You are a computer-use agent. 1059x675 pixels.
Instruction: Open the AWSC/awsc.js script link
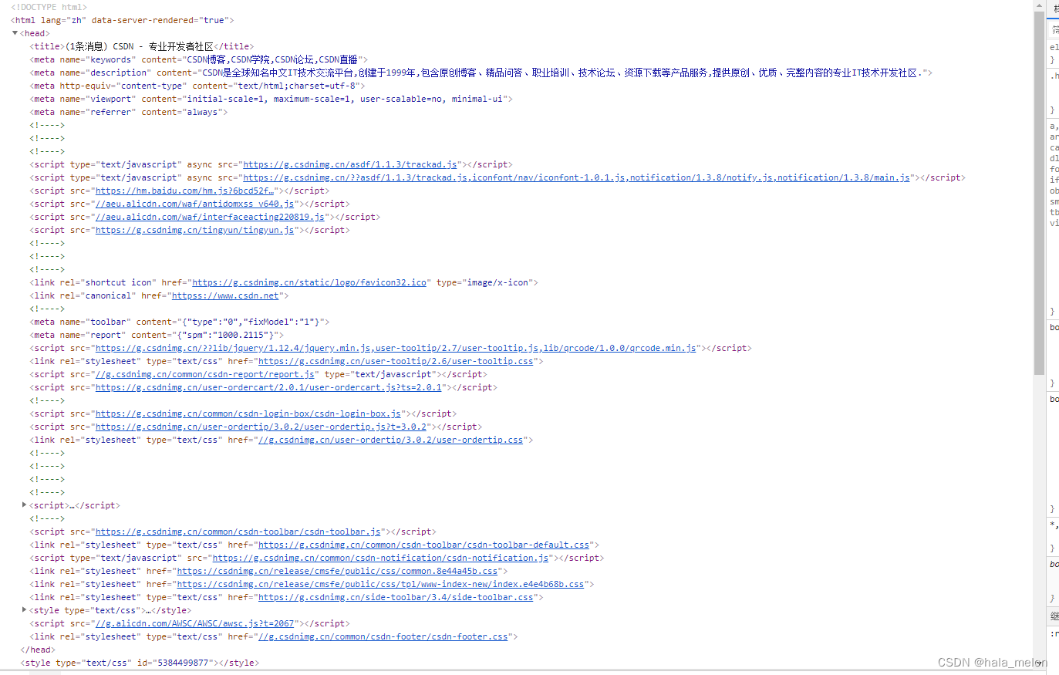point(194,623)
